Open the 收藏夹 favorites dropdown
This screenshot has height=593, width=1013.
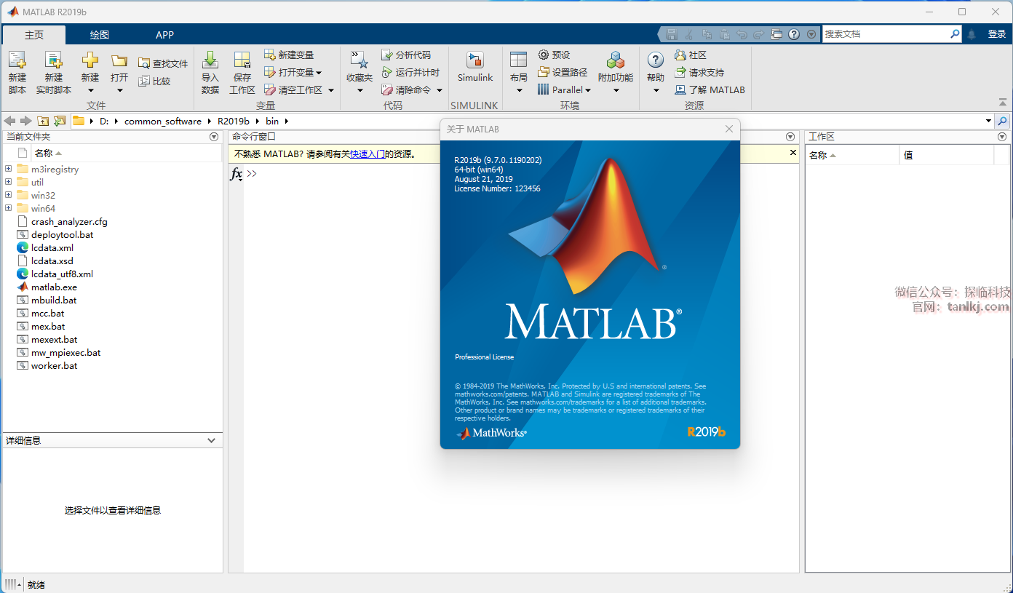359,90
